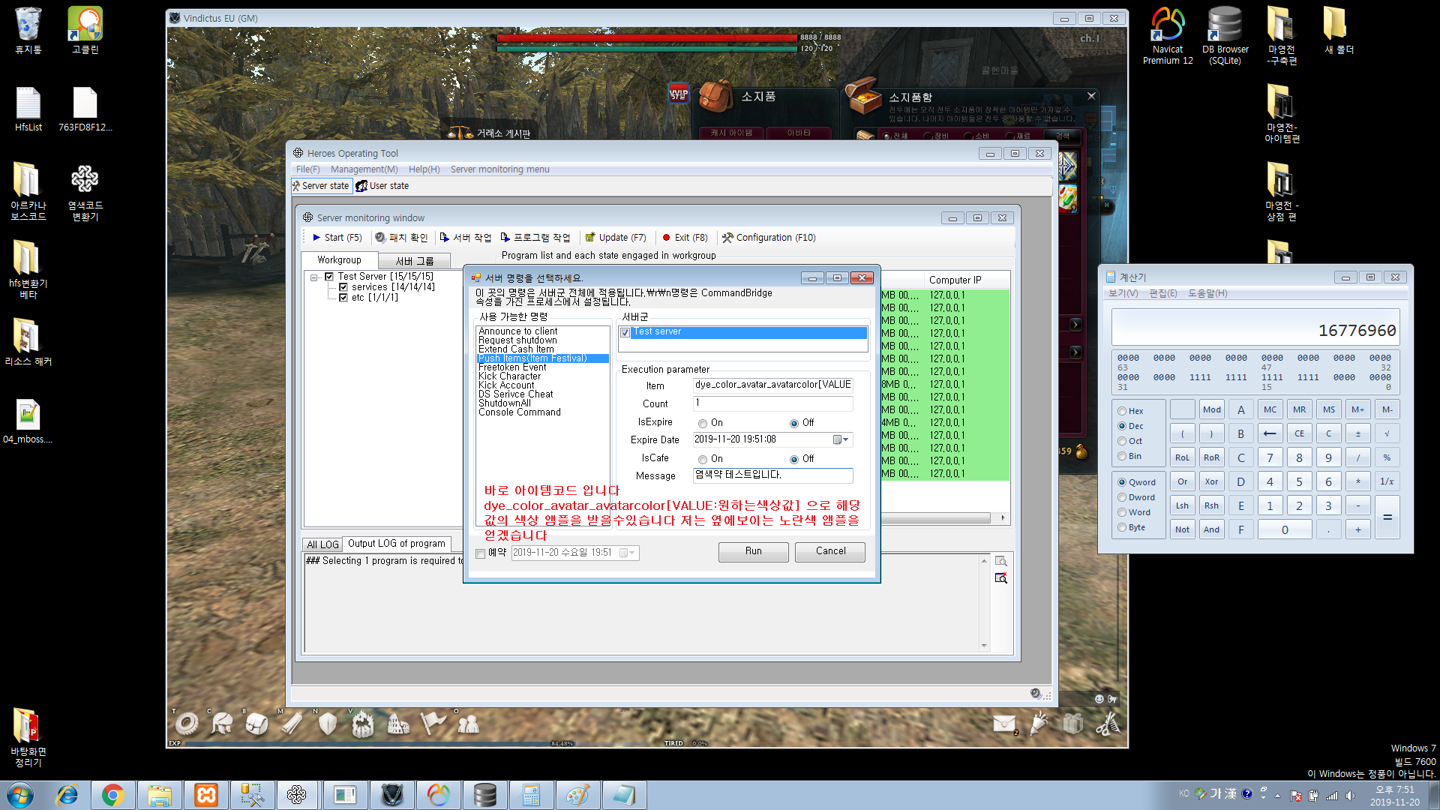Click Start (F5) toolbar icon

tap(336, 238)
